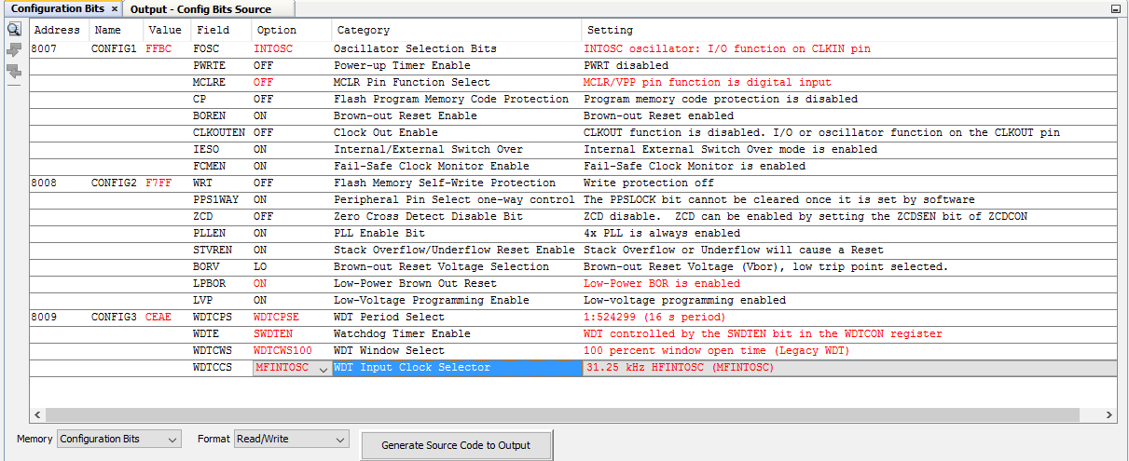Click the lower gray arrow sidebar icon
Image resolution: width=1129 pixels, height=461 pixels.
[14, 71]
